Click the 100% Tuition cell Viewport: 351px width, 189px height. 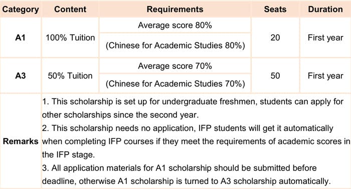[70, 37]
